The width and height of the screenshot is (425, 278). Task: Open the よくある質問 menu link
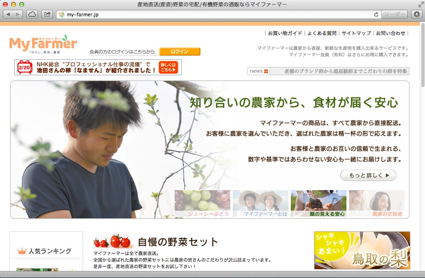tap(322, 33)
